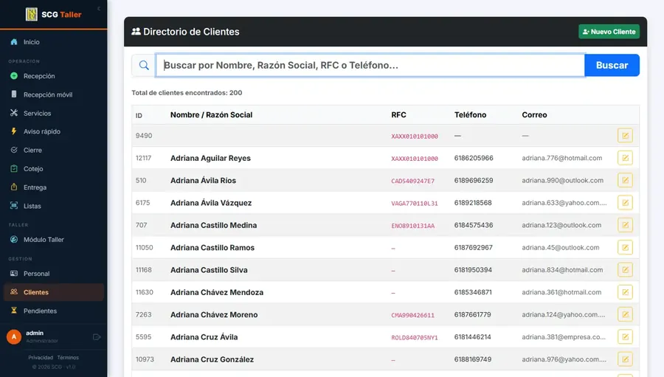
Task: Click RFC ROLD840705NY1
Action: coord(415,338)
